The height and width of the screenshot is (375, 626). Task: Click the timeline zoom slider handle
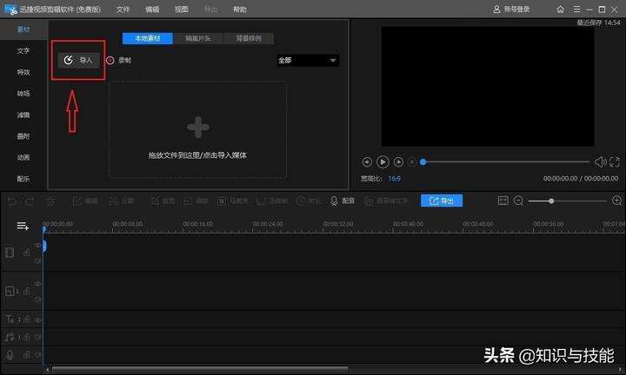pos(551,201)
